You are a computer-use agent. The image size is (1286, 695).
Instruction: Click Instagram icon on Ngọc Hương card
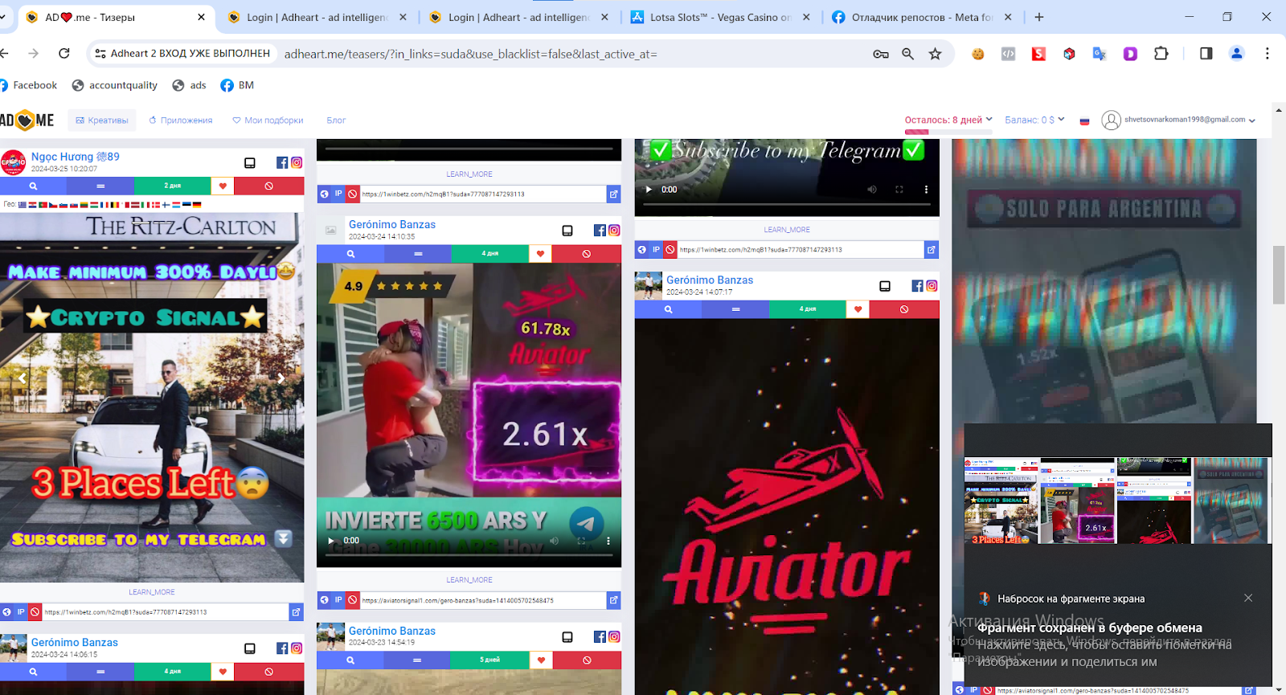click(297, 162)
